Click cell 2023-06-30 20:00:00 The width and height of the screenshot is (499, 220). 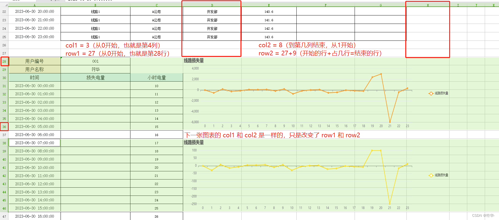coord(34,12)
